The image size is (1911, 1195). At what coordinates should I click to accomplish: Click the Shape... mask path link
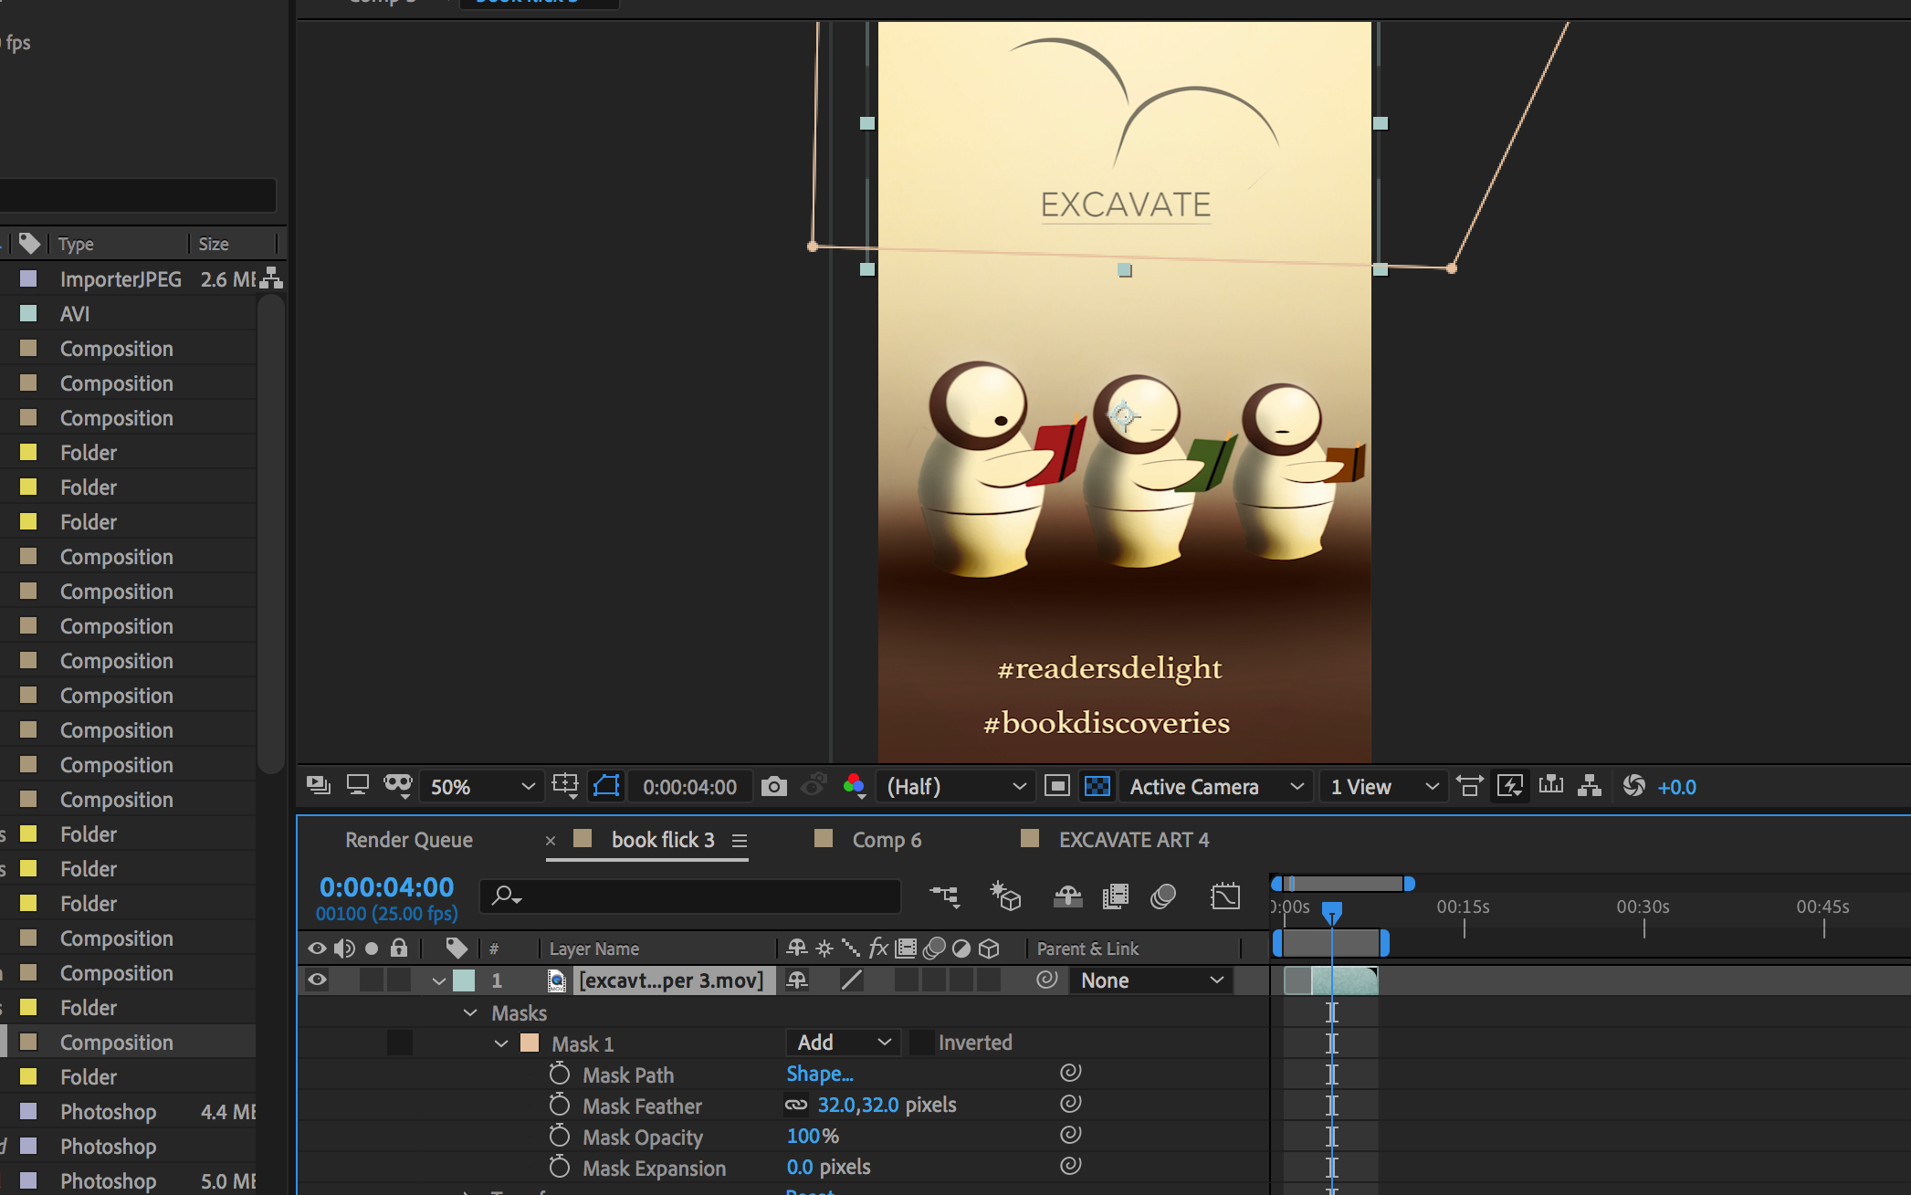819,1074
